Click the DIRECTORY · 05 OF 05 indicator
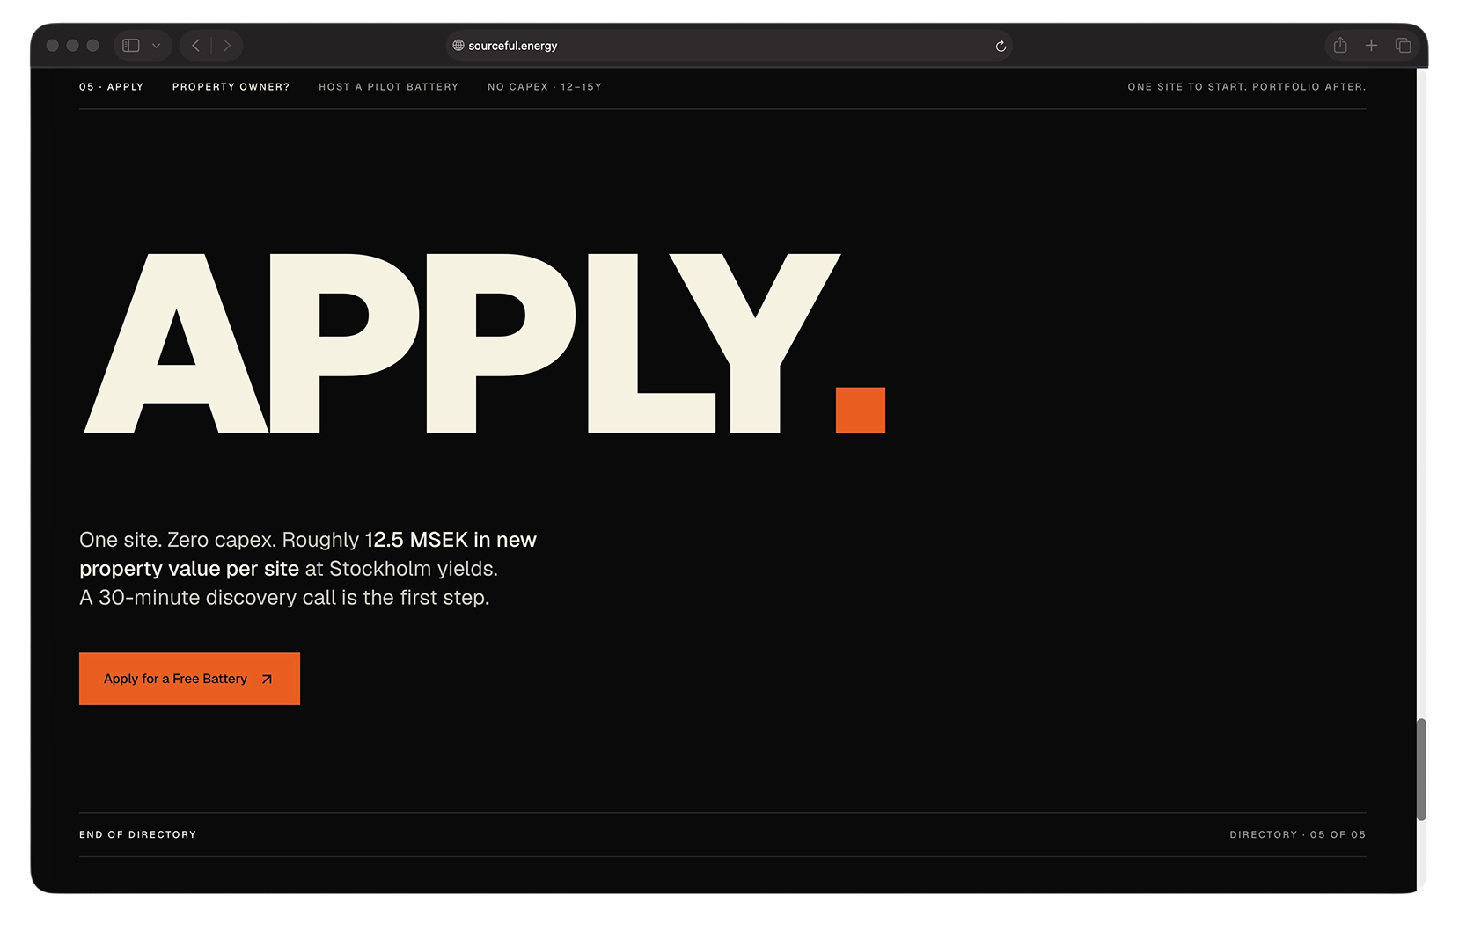 click(1298, 834)
